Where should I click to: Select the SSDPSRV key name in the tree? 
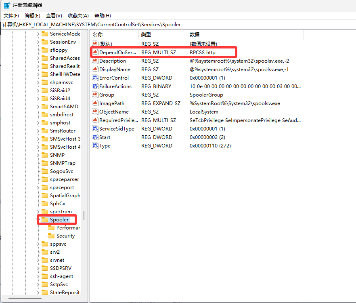tap(61, 268)
